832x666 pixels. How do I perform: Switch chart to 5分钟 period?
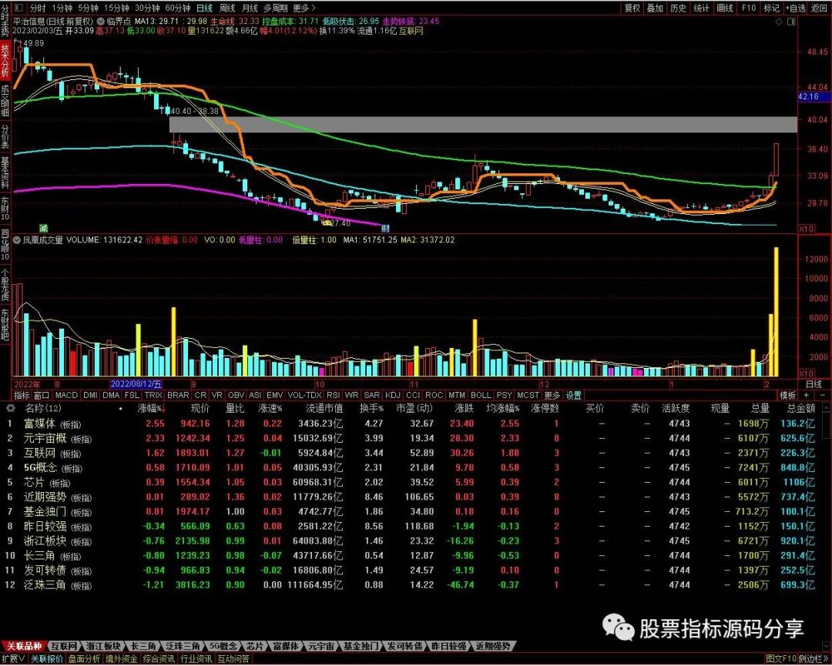(88, 8)
